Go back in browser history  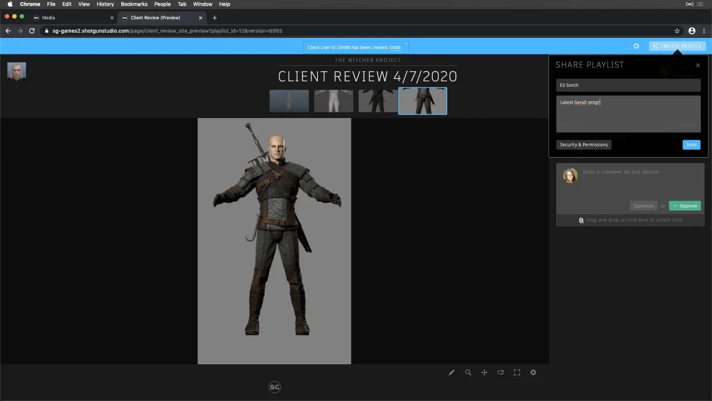point(8,31)
